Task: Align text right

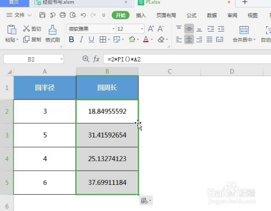Action: 199,39
